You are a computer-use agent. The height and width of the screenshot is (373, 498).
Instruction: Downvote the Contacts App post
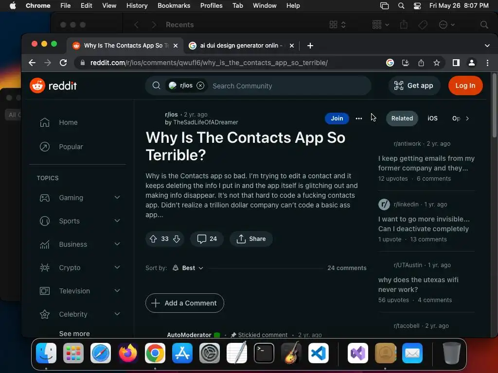click(x=177, y=239)
